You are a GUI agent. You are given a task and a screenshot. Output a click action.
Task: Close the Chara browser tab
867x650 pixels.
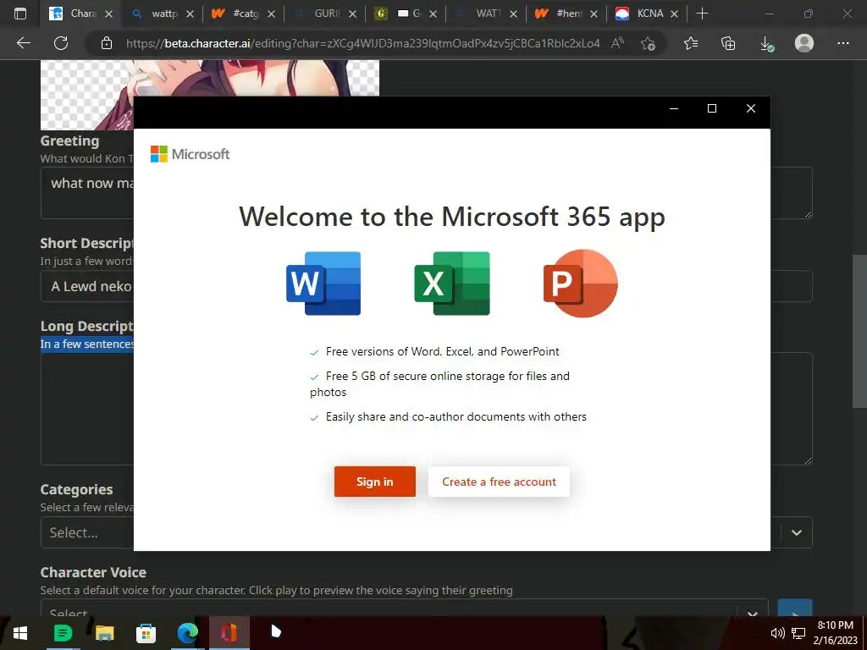coord(109,14)
